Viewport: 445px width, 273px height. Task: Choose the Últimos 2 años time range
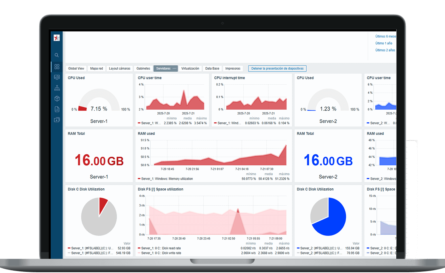pos(385,50)
